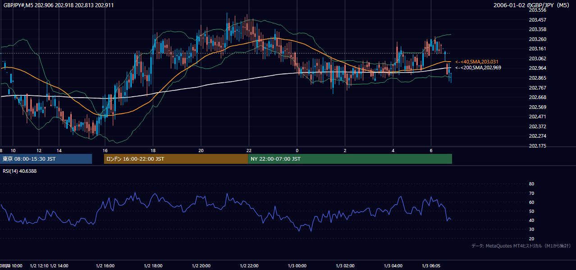Click the '1/3 00:00' bottom time label
Screen dimensions: 576x270
click(x=297, y=266)
